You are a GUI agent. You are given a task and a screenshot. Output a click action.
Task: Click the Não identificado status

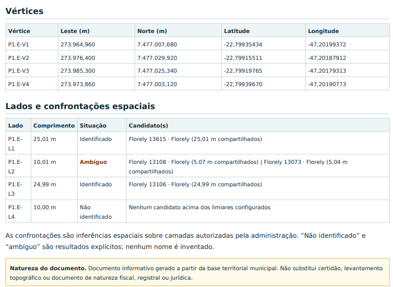click(96, 212)
